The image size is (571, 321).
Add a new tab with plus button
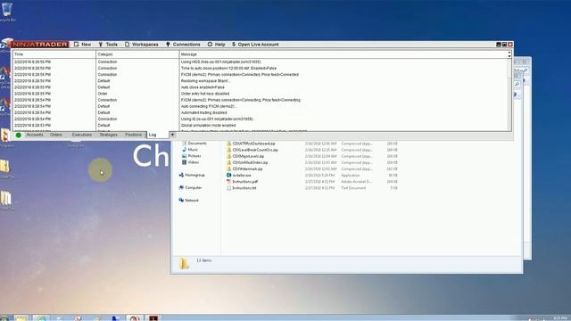click(x=172, y=135)
